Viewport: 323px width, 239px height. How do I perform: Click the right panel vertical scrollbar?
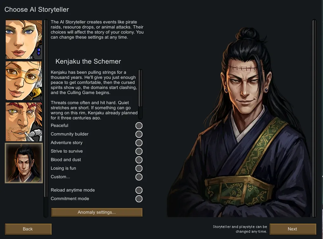click(314, 118)
